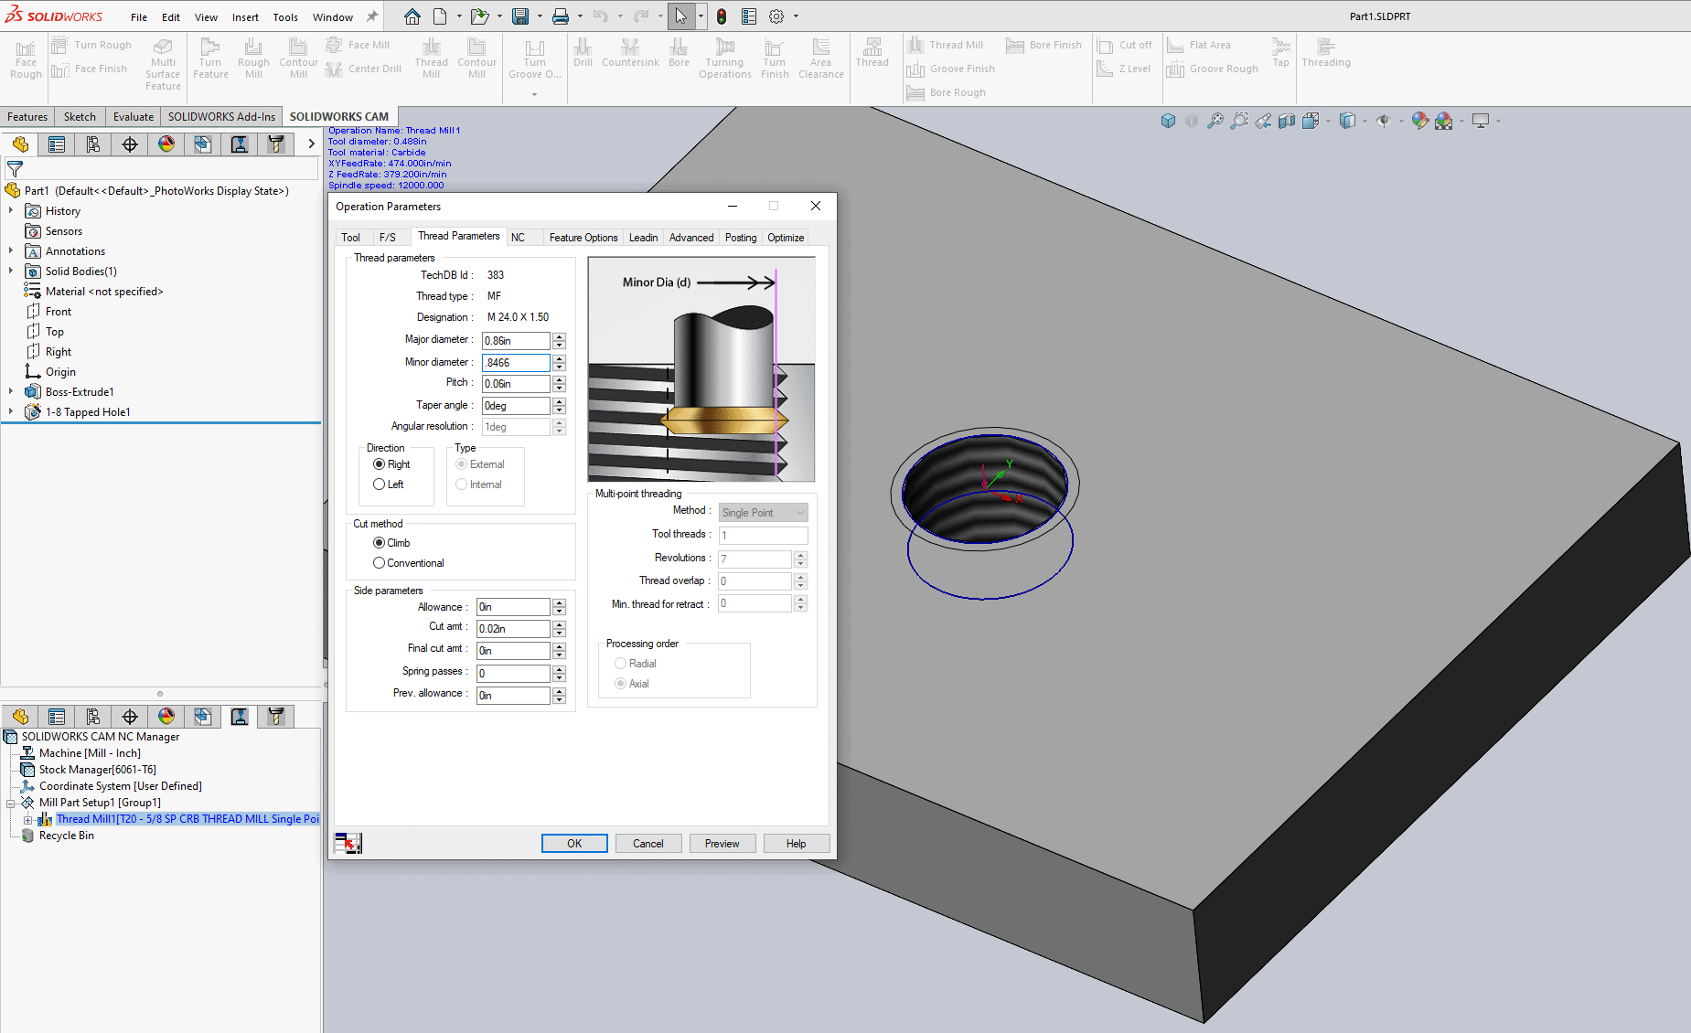Image resolution: width=1691 pixels, height=1033 pixels.
Task: Select the Climb cut method
Action: pyautogui.click(x=379, y=543)
